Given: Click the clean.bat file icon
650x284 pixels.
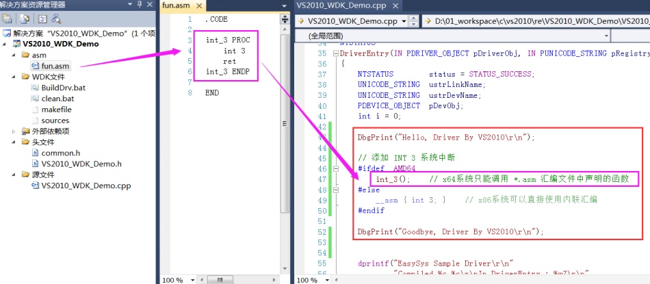Looking at the screenshot, I should tap(35, 99).
